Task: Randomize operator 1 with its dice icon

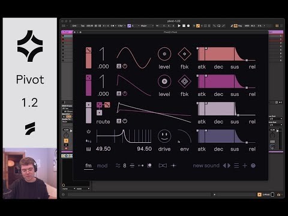Action: [x=88, y=50]
